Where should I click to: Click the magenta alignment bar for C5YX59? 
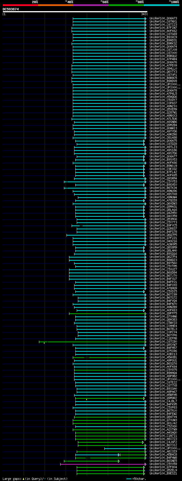[103, 464]
